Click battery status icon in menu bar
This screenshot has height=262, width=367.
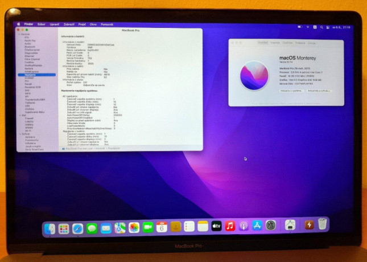[300, 27]
